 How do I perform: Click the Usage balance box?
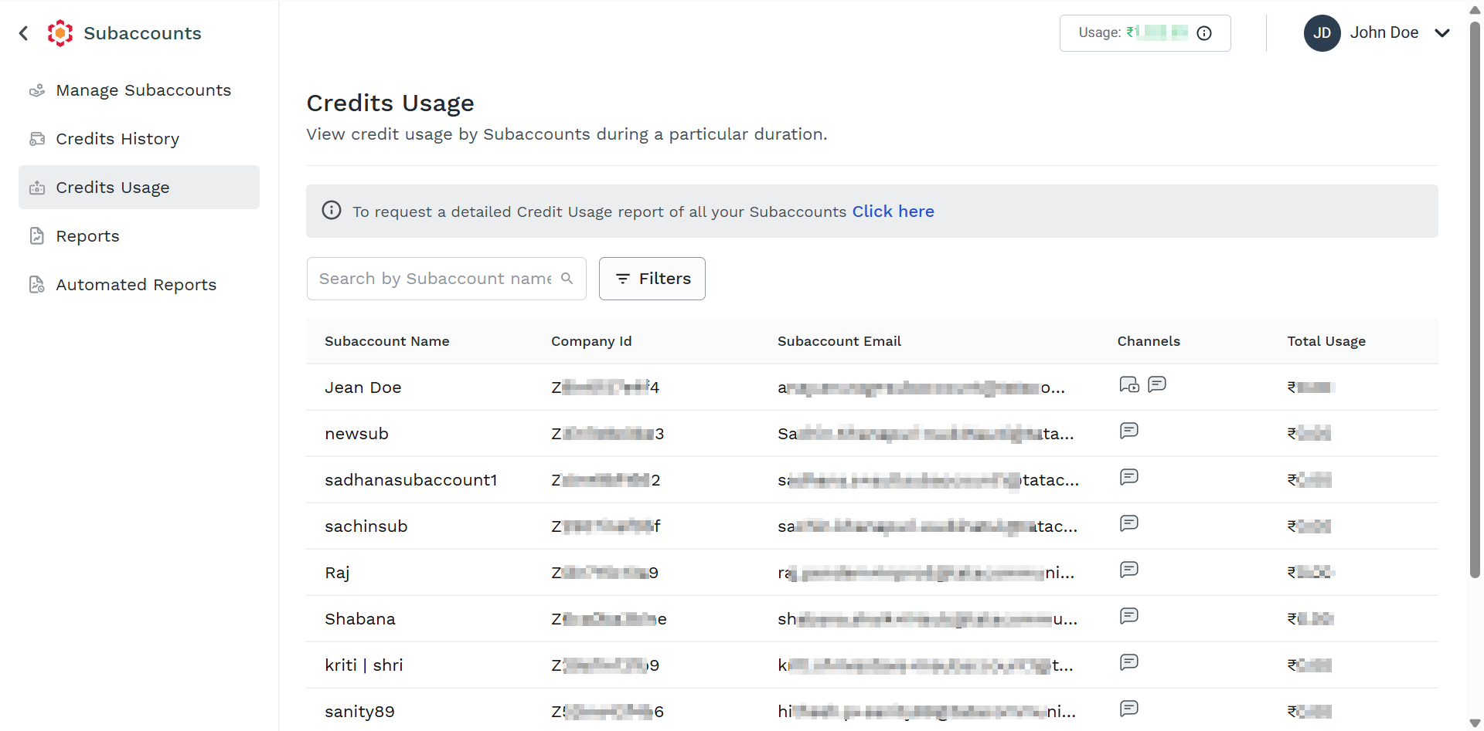(1145, 33)
